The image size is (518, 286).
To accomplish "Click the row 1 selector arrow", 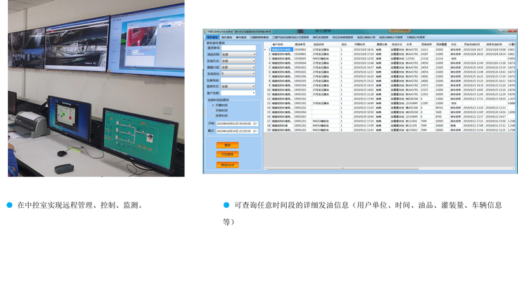I will coord(265,50).
